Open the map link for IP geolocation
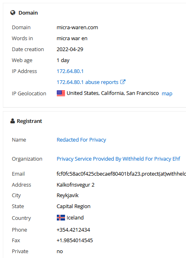Image resolution: width=186 pixels, height=258 pixels. [x=167, y=94]
